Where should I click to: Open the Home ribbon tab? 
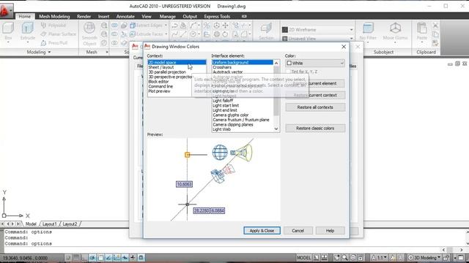[25, 16]
